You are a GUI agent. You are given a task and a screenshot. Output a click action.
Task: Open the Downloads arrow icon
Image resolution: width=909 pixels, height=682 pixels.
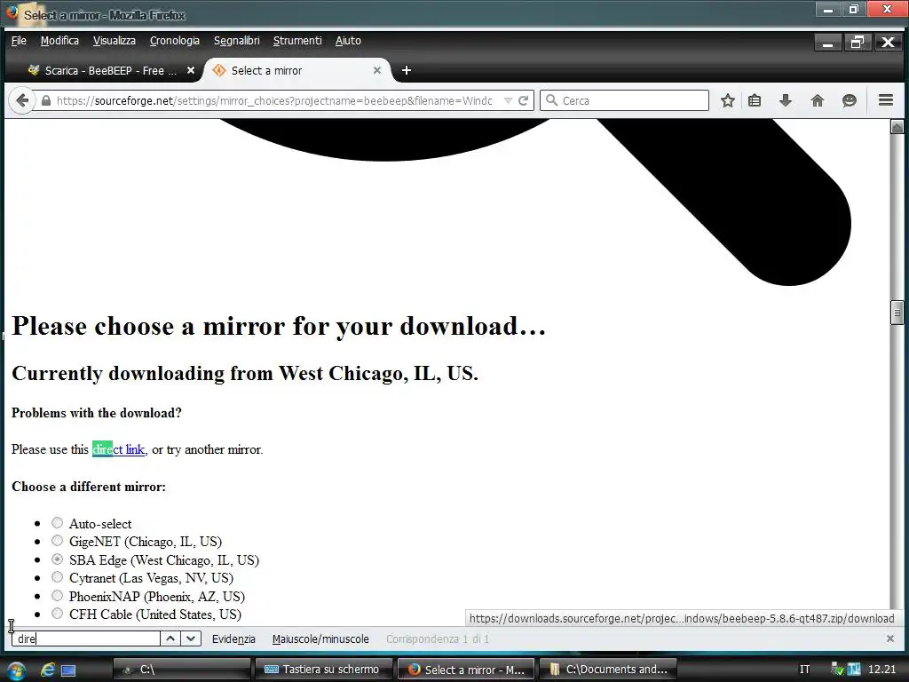tap(786, 100)
